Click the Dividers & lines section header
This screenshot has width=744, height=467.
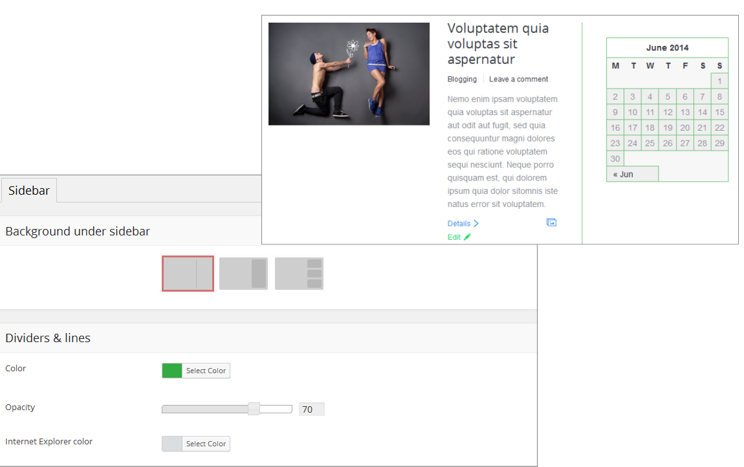click(x=48, y=338)
